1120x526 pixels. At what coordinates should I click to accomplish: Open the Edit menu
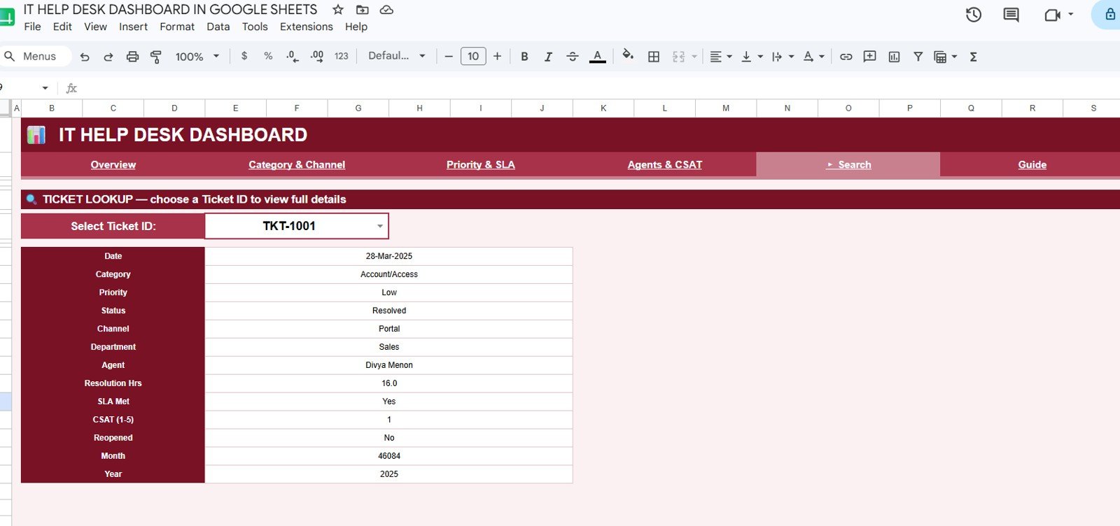(x=62, y=27)
